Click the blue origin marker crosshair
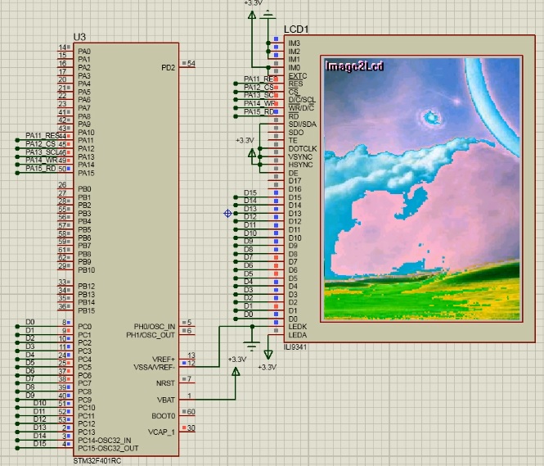544x466 pixels. [227, 214]
